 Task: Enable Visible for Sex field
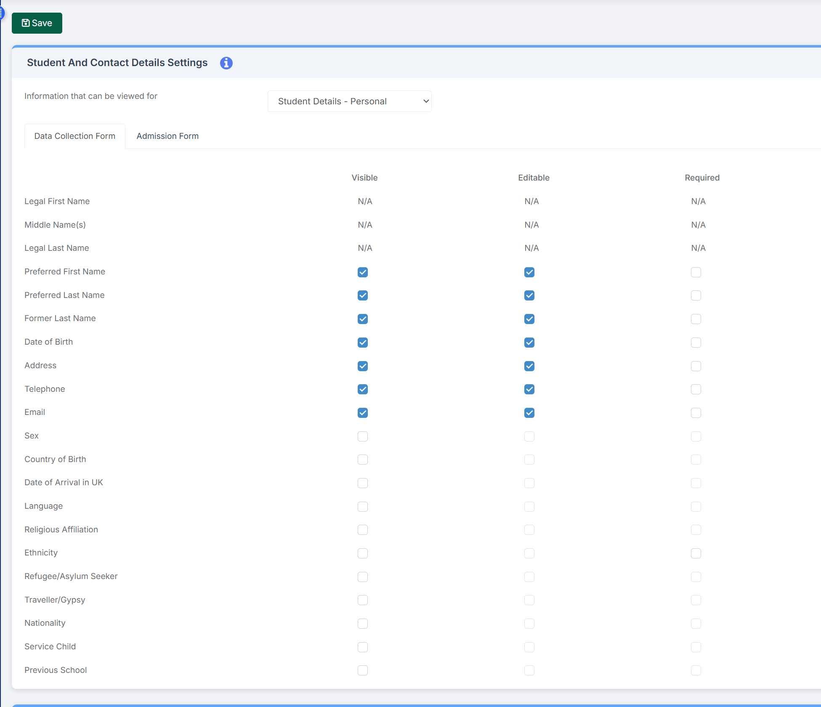click(363, 436)
